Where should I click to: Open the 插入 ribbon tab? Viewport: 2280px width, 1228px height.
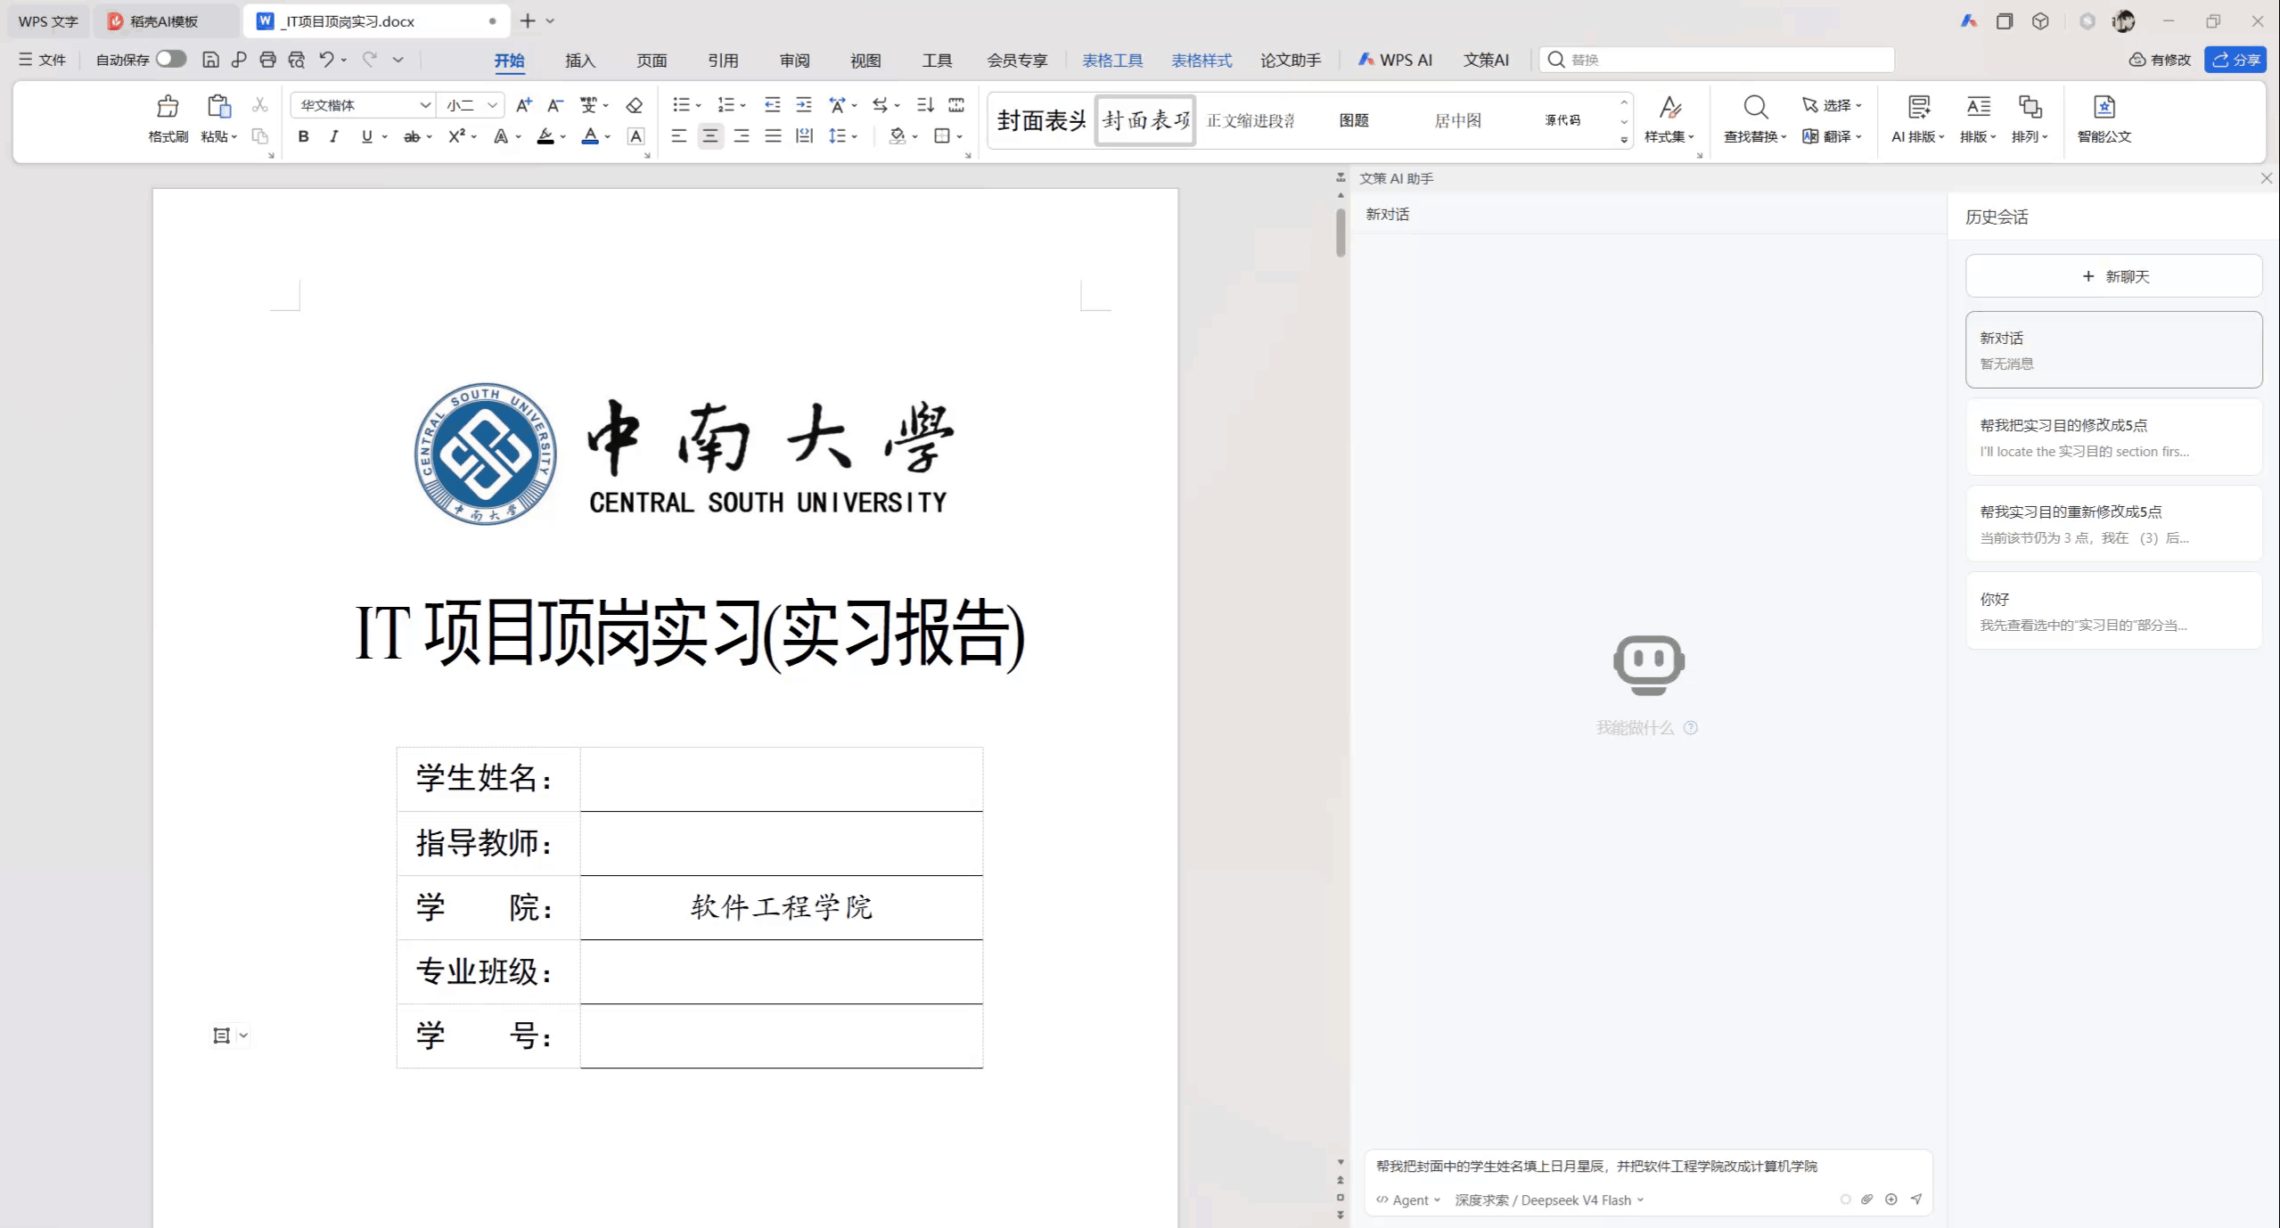click(579, 60)
